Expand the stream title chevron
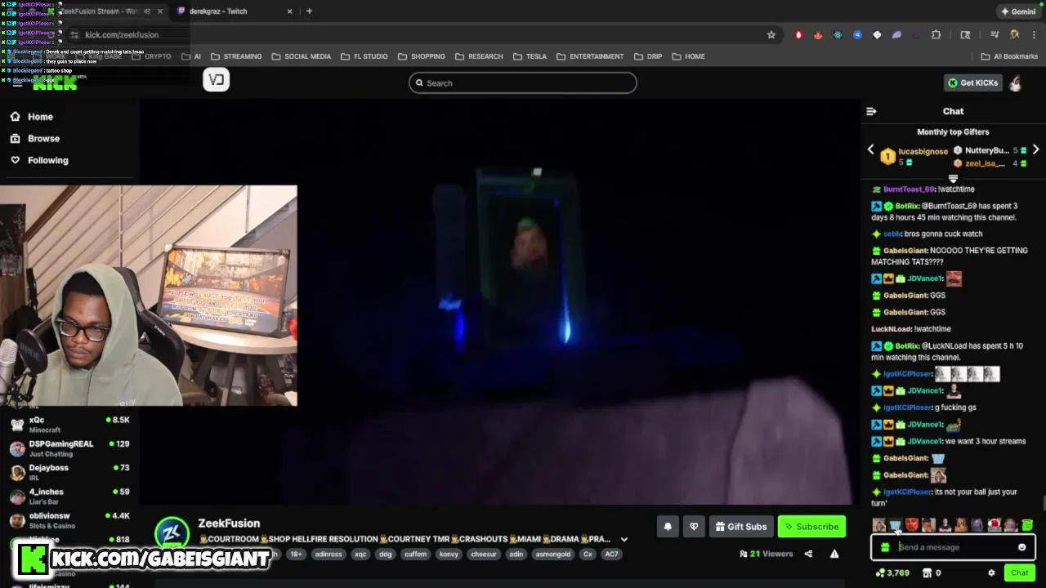Image resolution: width=1046 pixels, height=588 pixels. point(624,539)
